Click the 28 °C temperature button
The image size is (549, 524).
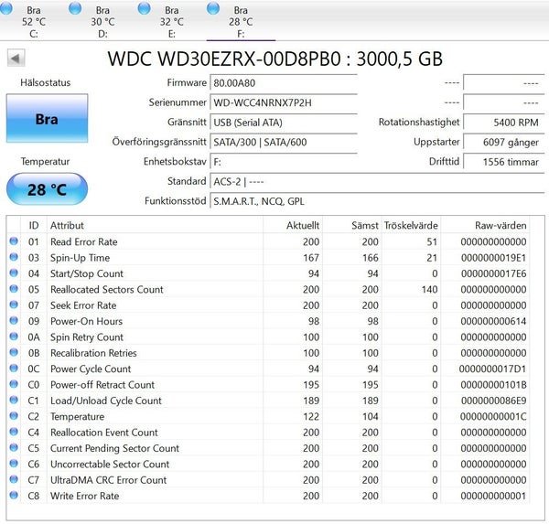[47, 189]
